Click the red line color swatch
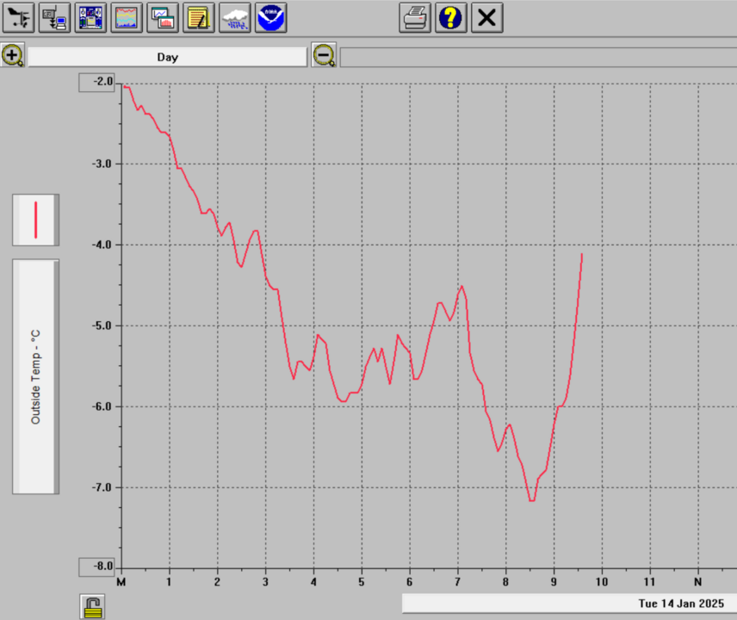 click(35, 220)
